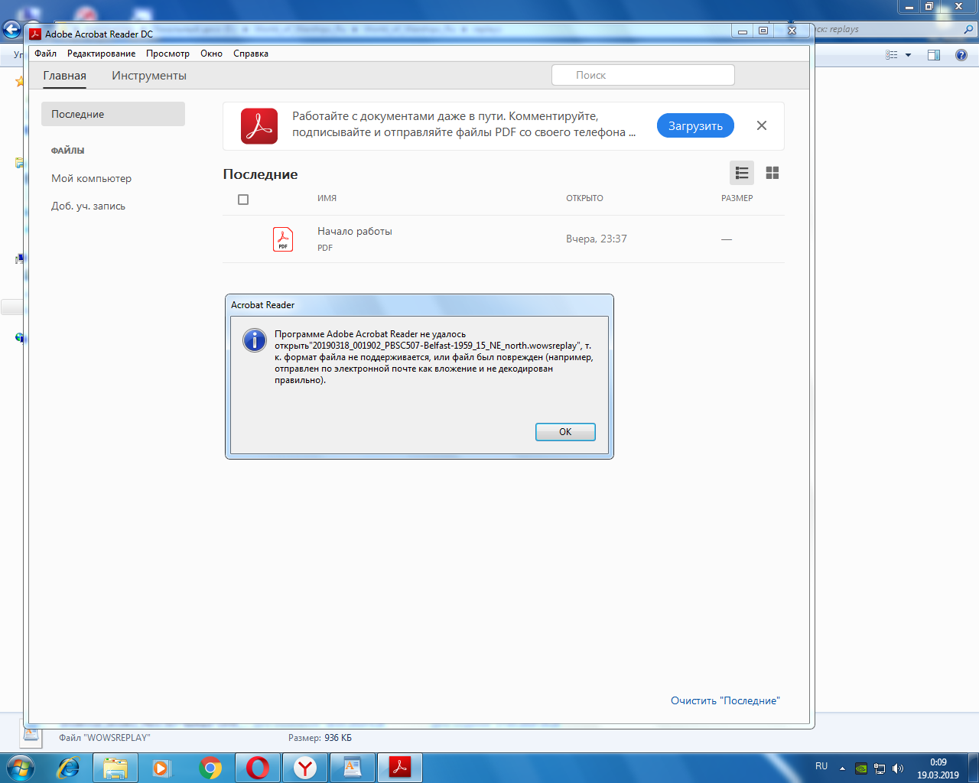Tick the select-all checkbox in file list
The width and height of the screenshot is (979, 783).
243,200
